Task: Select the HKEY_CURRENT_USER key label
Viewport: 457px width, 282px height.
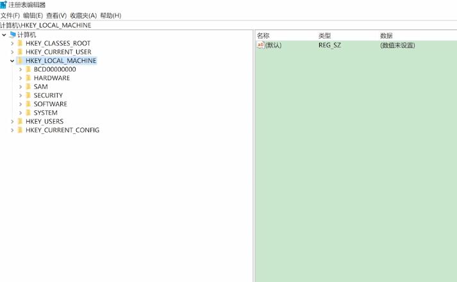Action: (x=58, y=52)
